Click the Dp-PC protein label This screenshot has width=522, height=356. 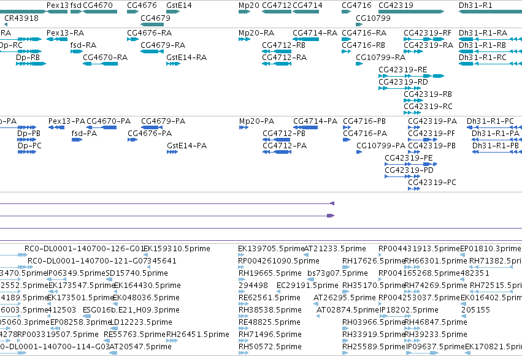point(29,146)
